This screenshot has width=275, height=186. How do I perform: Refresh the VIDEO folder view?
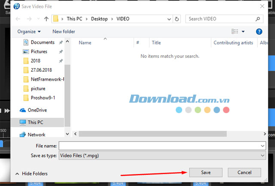click(x=177, y=19)
